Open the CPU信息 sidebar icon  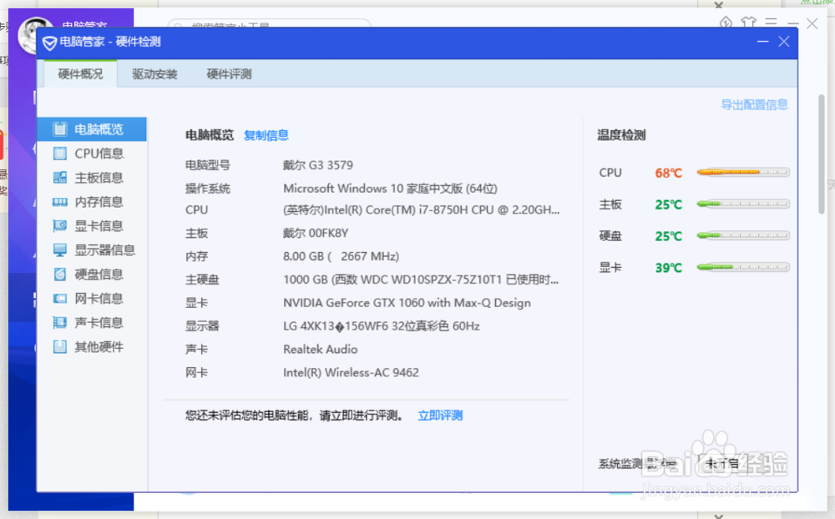click(60, 154)
